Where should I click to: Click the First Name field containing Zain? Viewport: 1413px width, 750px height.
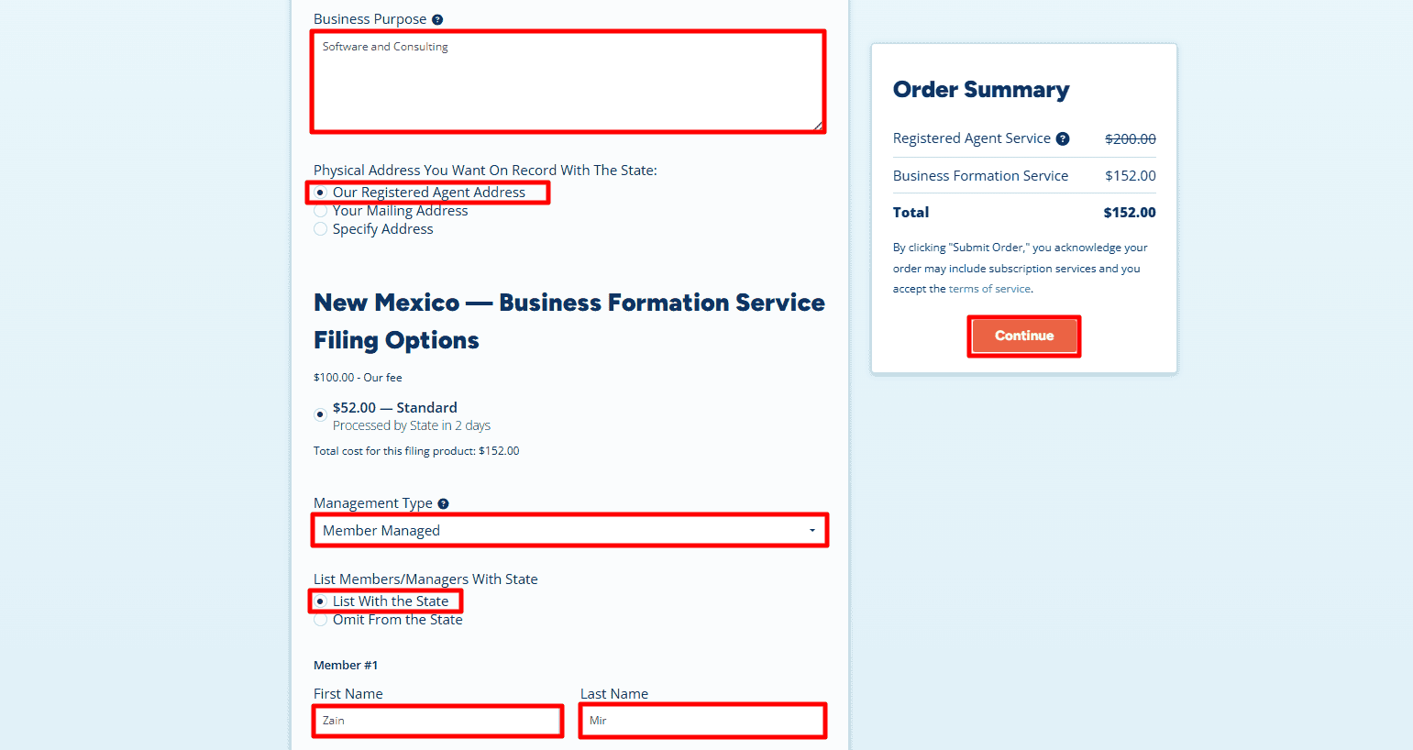[437, 721]
